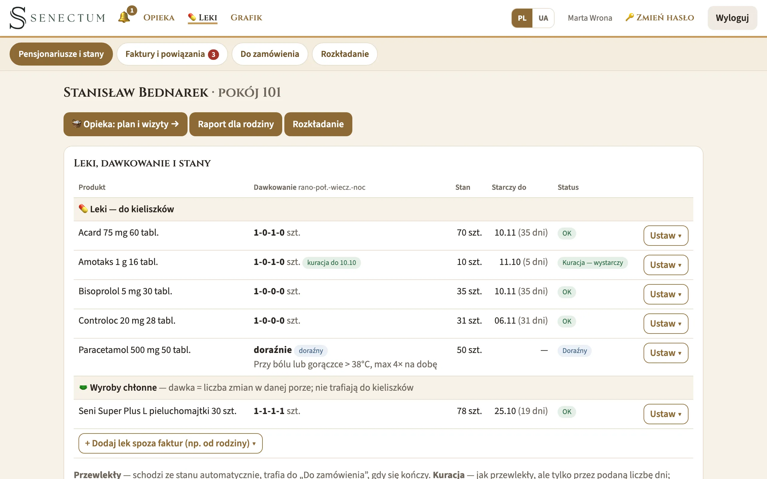This screenshot has height=479, width=767.
Task: Open the Rozkładanie tab in subnavigation
Action: click(345, 54)
